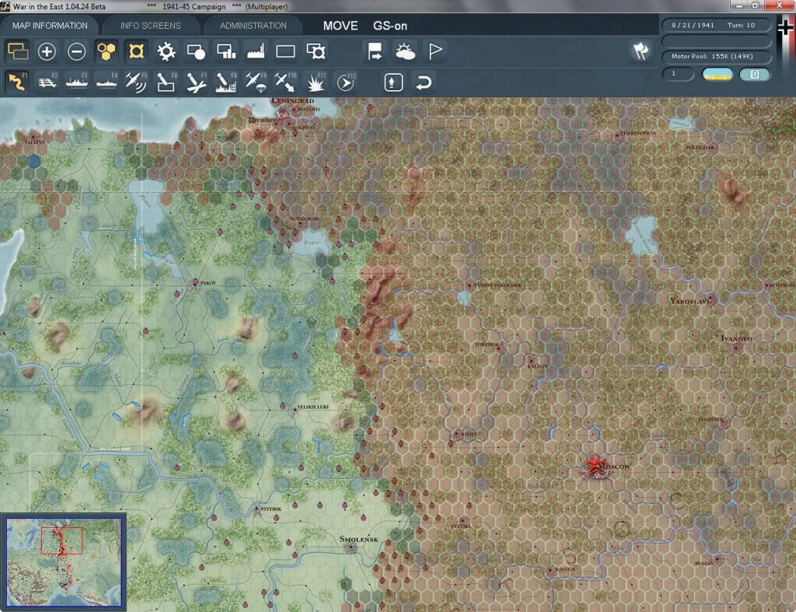
Task: Click the plain rectangle outline icon
Action: coord(285,51)
